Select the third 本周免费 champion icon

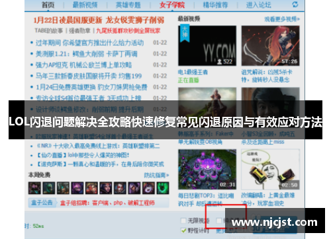[63, 188]
